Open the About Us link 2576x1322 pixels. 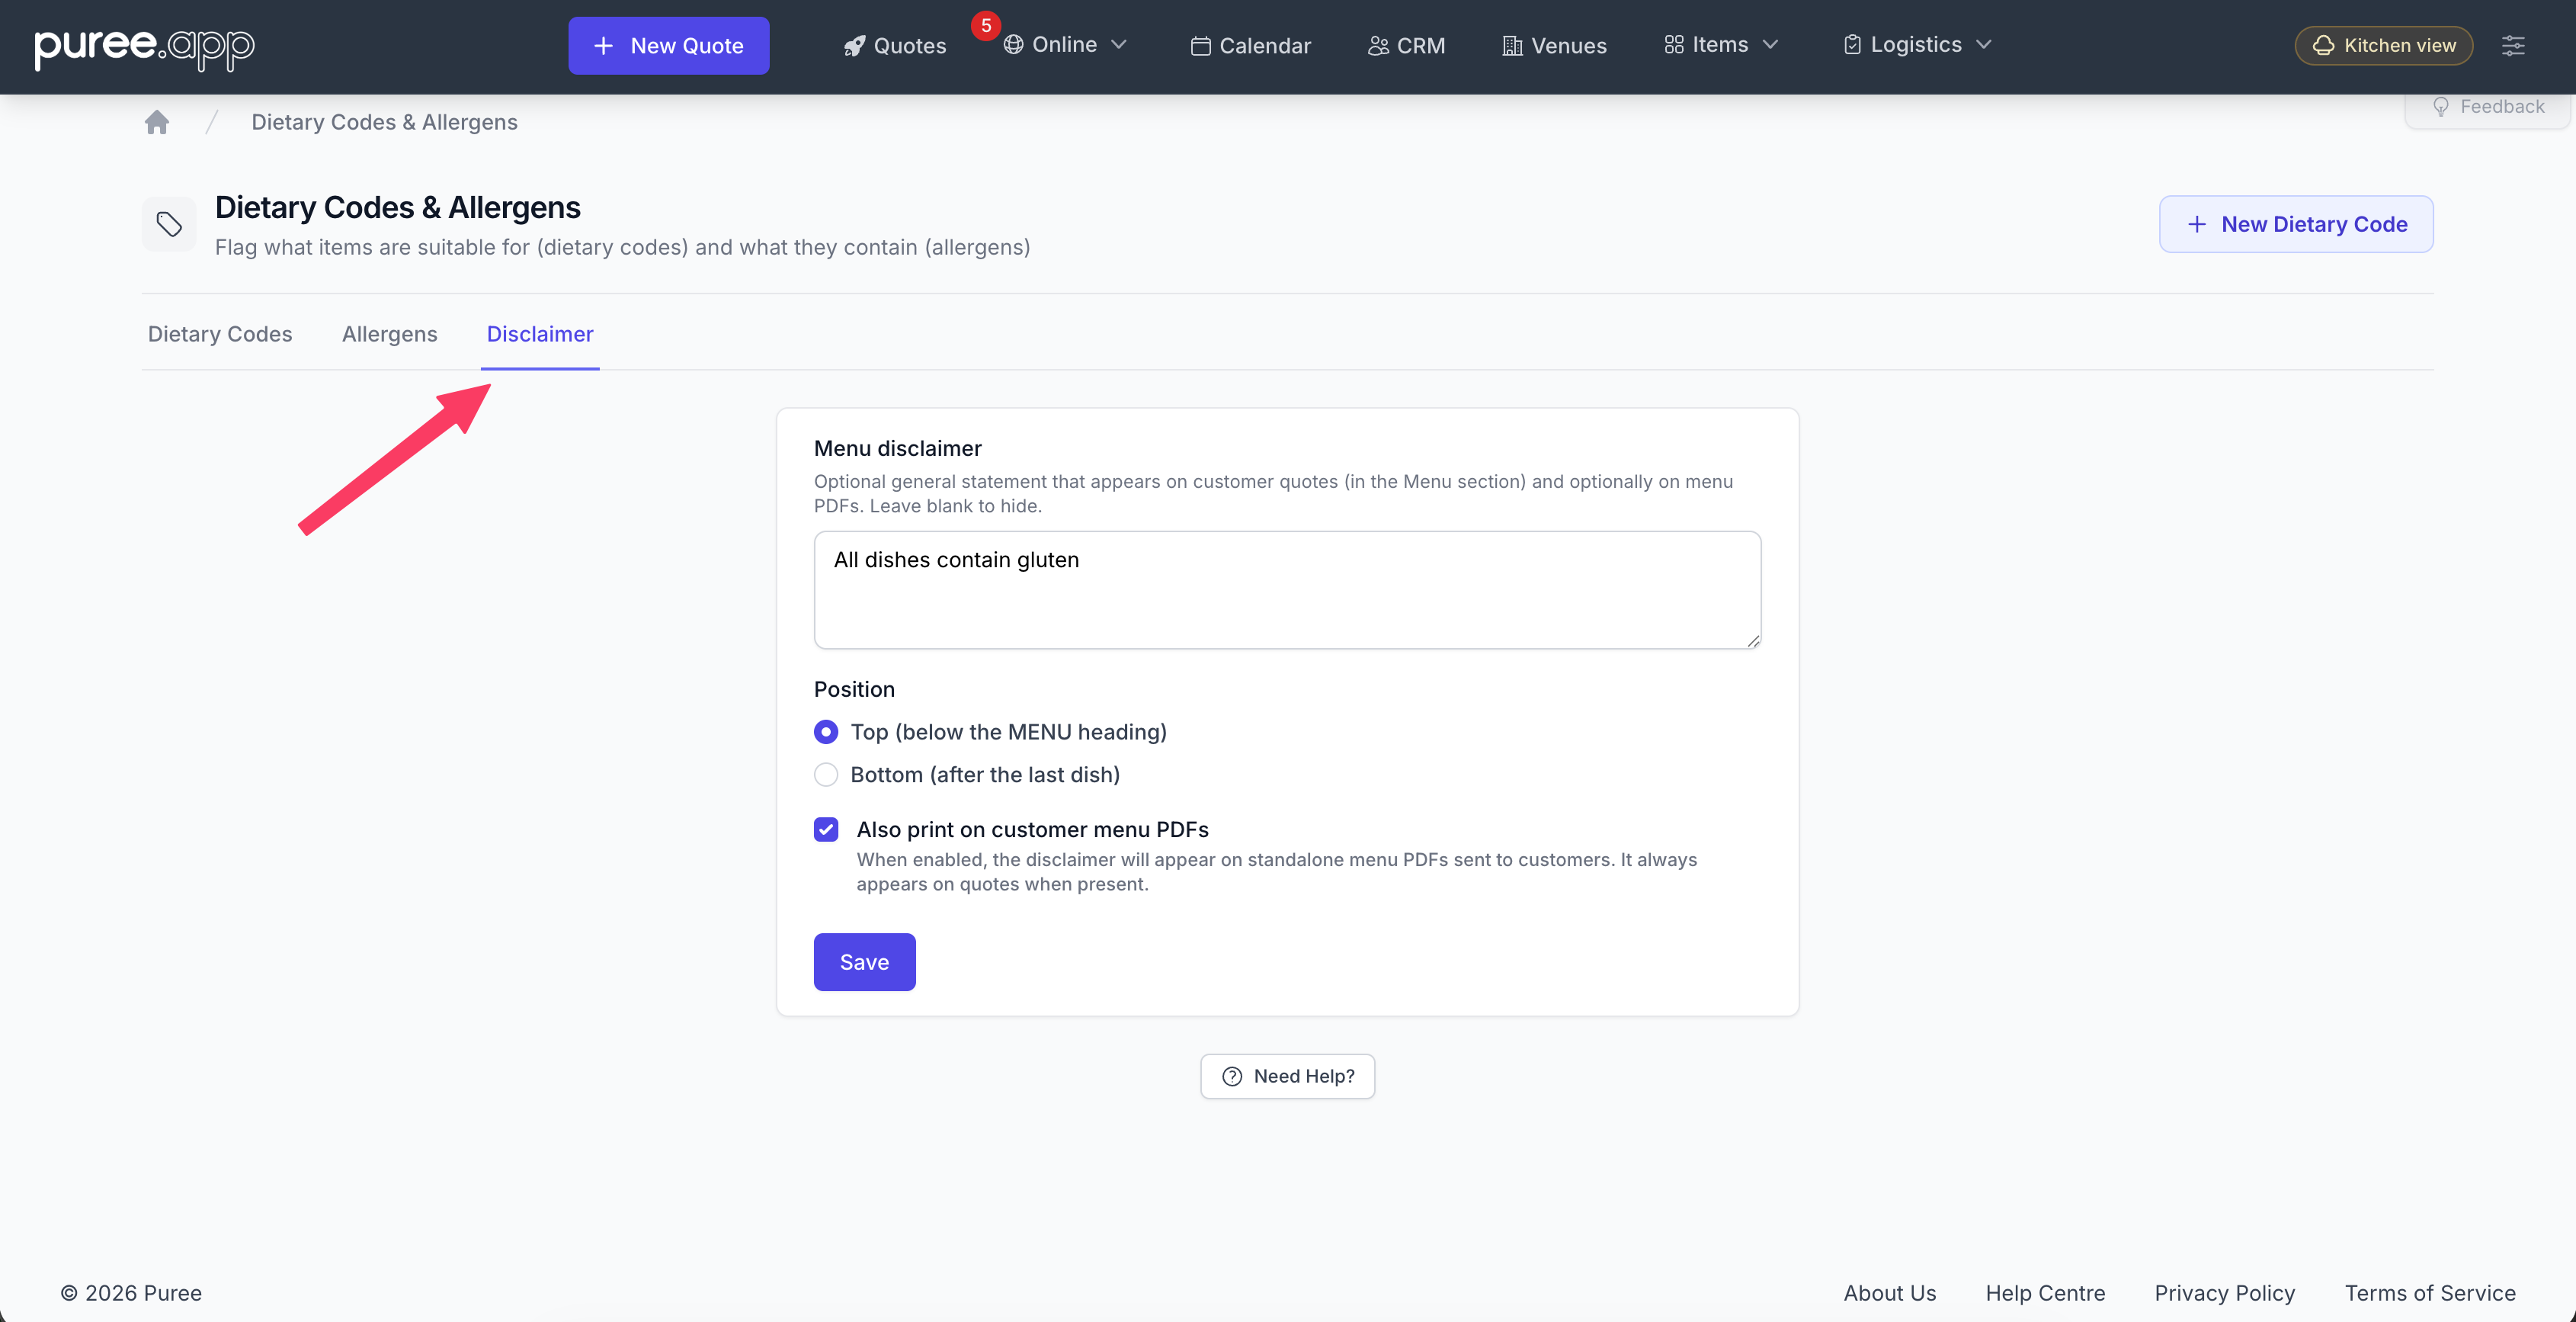[x=1890, y=1293]
